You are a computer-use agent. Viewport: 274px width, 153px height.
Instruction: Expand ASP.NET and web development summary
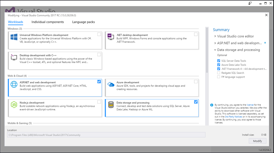(x=215, y=43)
